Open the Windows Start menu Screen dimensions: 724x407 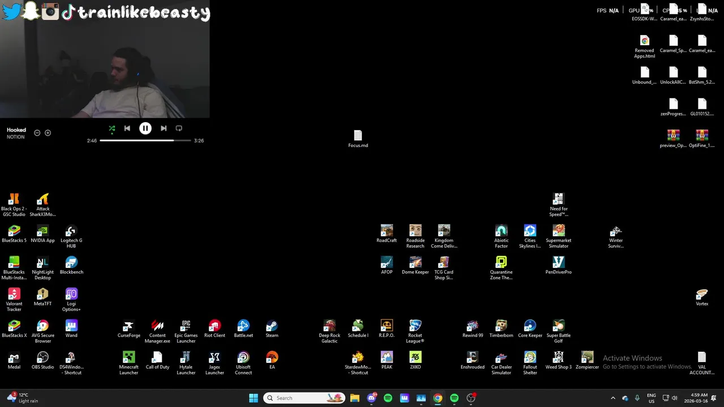(x=253, y=398)
